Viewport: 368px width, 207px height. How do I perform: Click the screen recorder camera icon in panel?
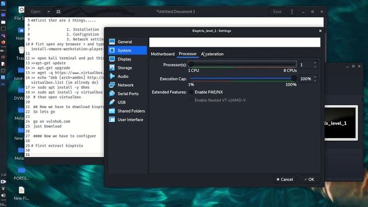pyautogui.click(x=3, y=182)
